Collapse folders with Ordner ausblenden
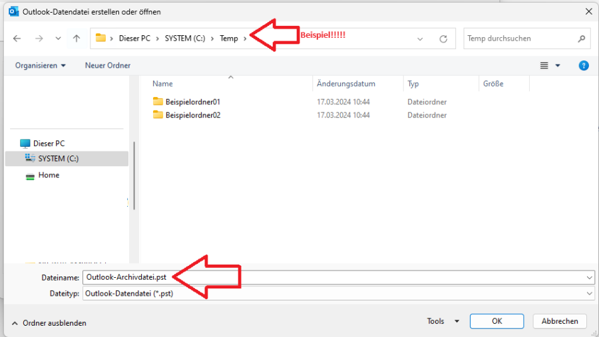 click(x=49, y=323)
